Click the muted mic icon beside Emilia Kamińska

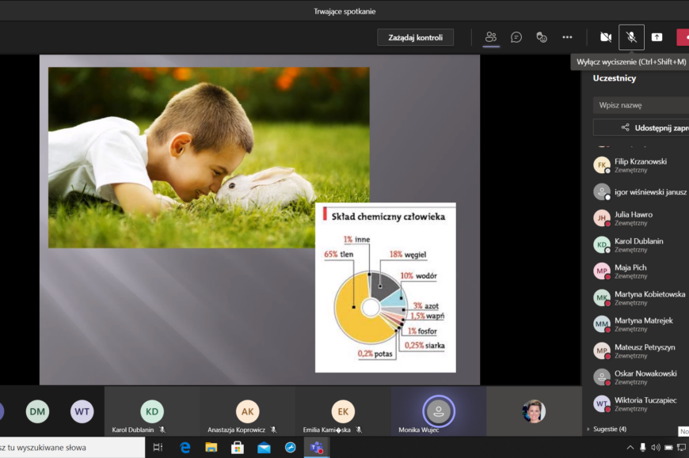pyautogui.click(x=359, y=430)
